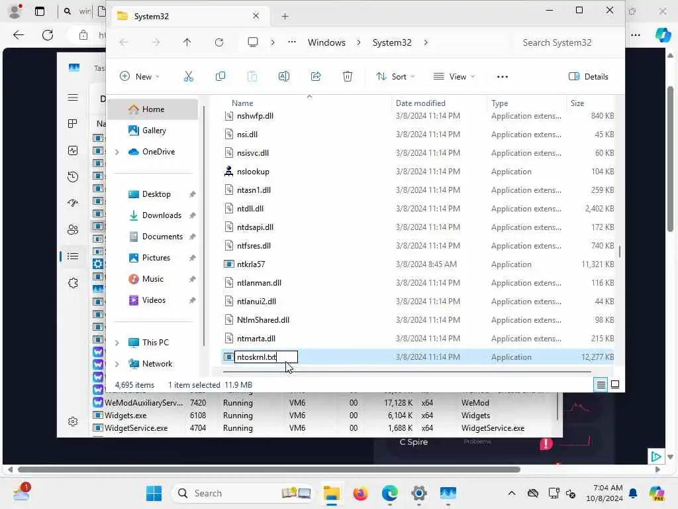Click the file list horizontal scrollbar
Viewport: 678px width, 509px height.
[x=407, y=371]
